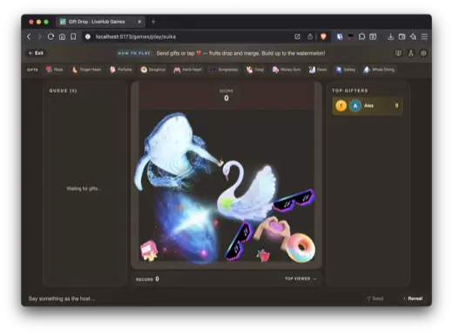This screenshot has width=453, height=334.
Task: Click the feedback bubble icon in header
Action: (398, 53)
